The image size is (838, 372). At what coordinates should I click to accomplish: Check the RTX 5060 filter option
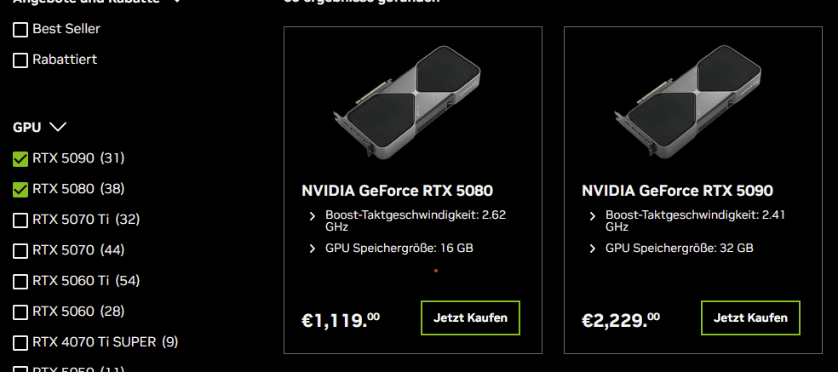tap(21, 312)
